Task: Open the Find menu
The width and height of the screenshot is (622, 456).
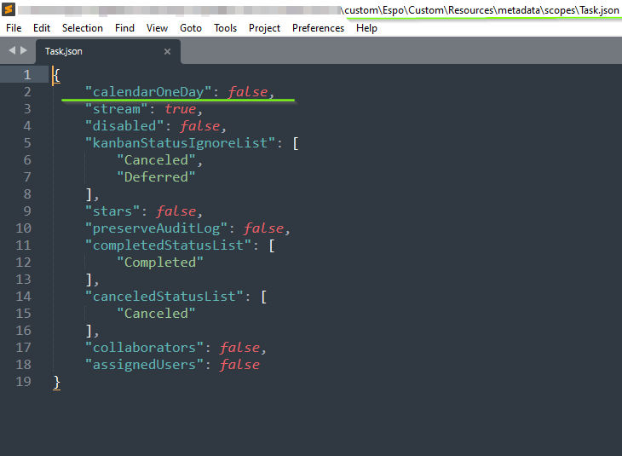Action: (124, 28)
